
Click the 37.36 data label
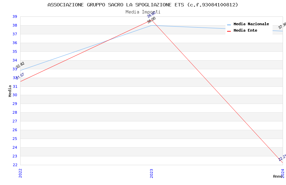[x=282, y=26]
